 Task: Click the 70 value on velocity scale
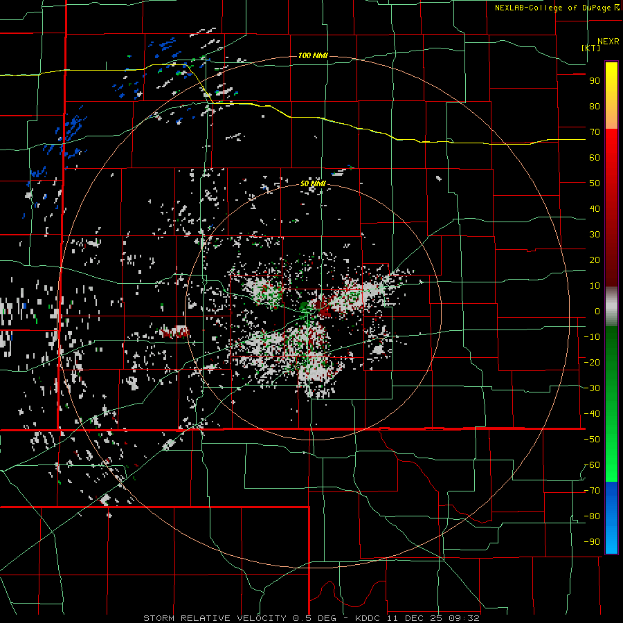595,132
